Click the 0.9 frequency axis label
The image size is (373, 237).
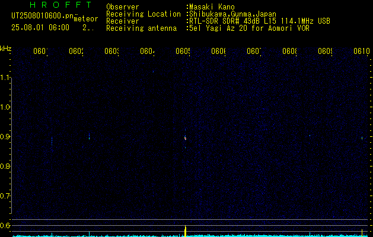(5, 137)
